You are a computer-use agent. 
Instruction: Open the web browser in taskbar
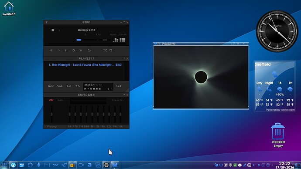pos(13,165)
